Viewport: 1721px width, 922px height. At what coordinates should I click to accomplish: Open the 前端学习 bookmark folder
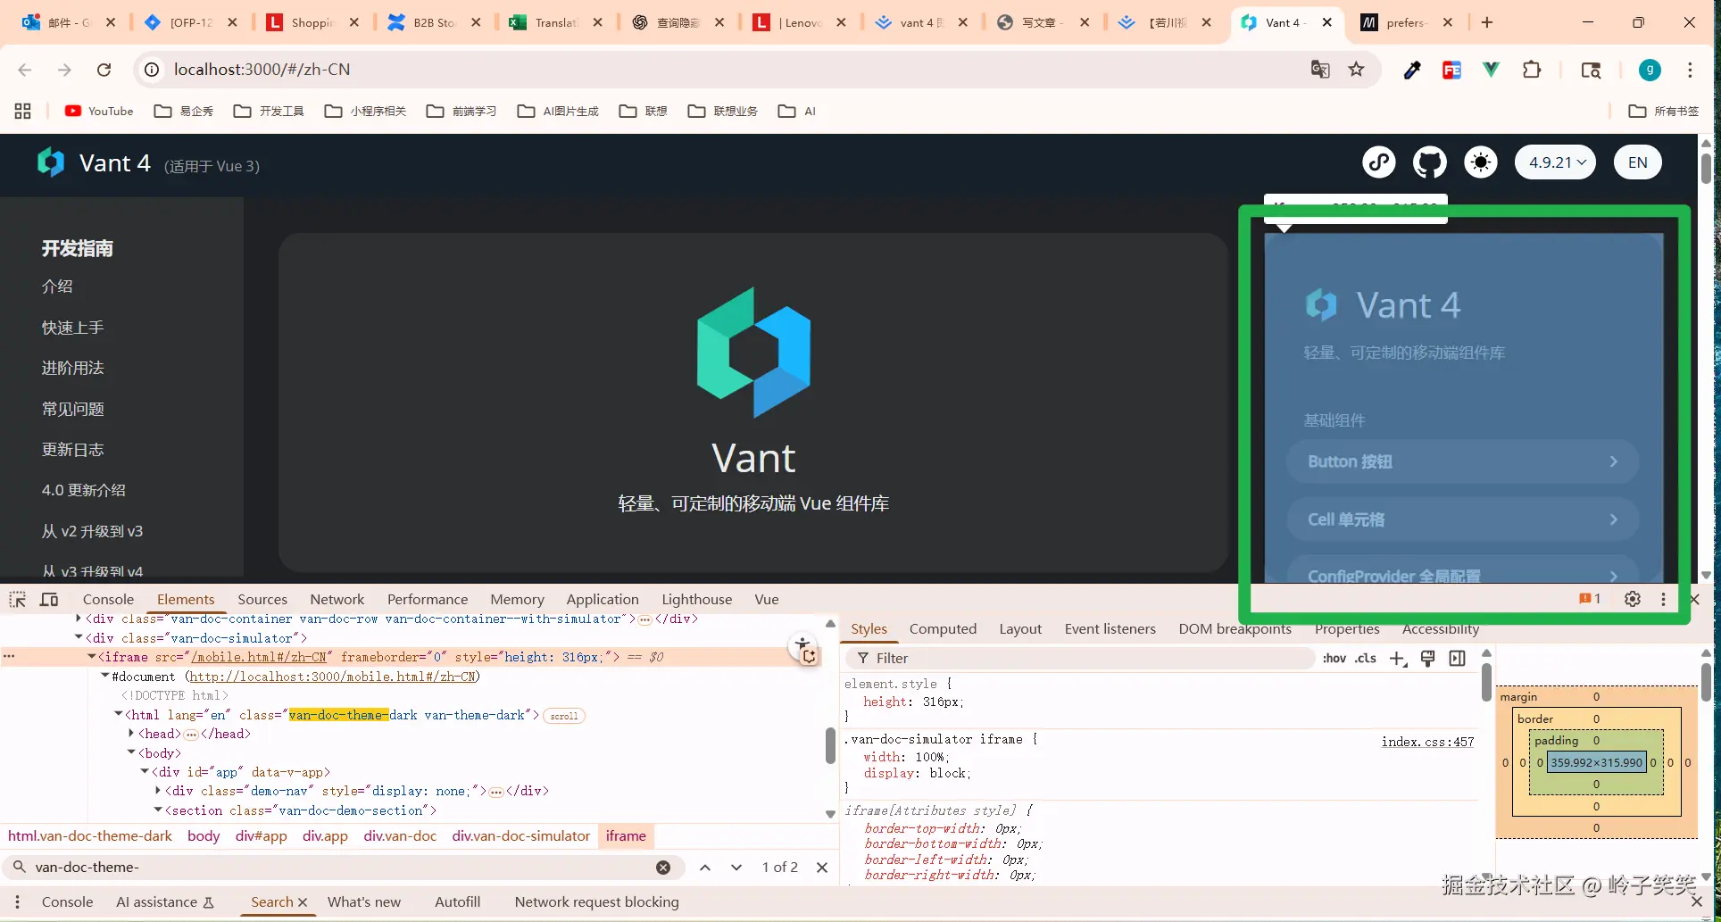coord(461,111)
